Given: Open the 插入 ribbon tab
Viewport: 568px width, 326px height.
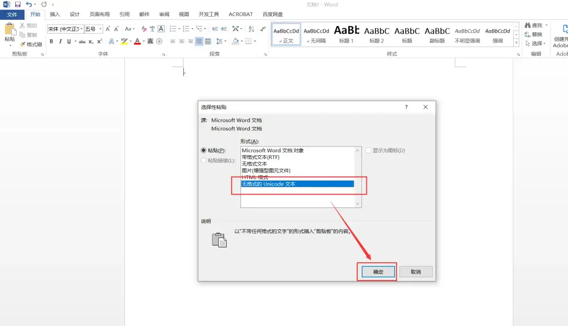Looking at the screenshot, I should tap(55, 15).
